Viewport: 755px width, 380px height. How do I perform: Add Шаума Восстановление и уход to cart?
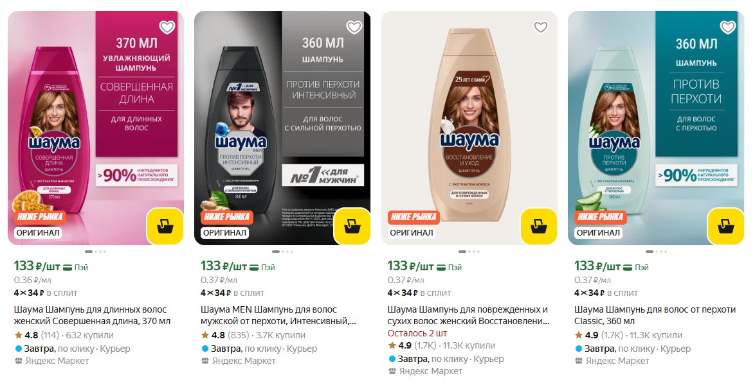tap(538, 226)
